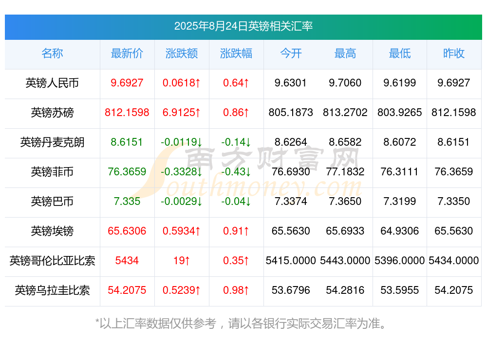
Task: Select the 英镑菲币 row name
Action: [x=52, y=171]
